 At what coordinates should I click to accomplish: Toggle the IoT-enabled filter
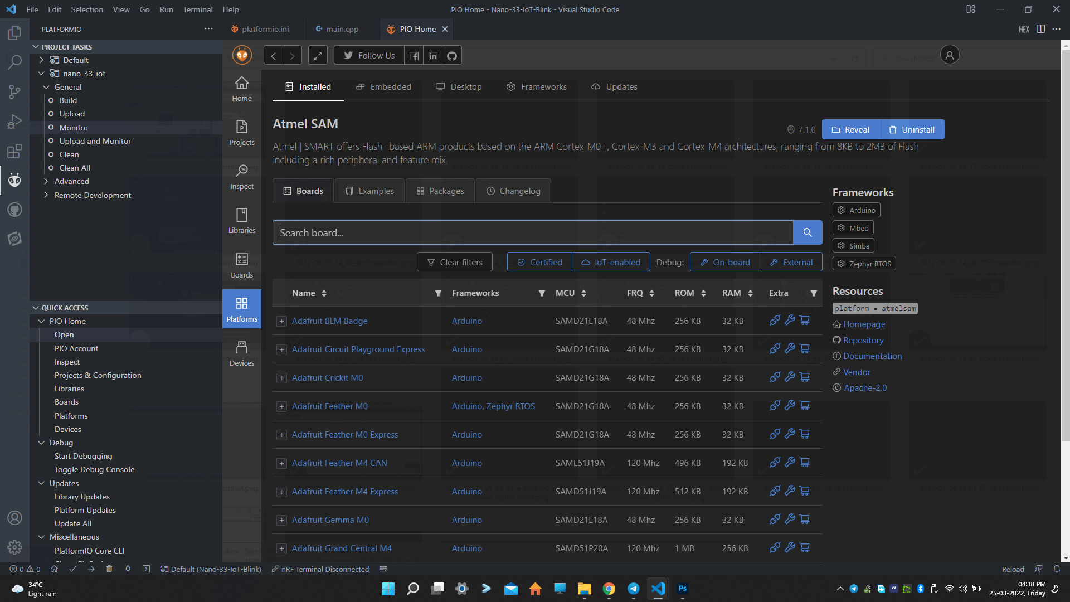point(611,262)
